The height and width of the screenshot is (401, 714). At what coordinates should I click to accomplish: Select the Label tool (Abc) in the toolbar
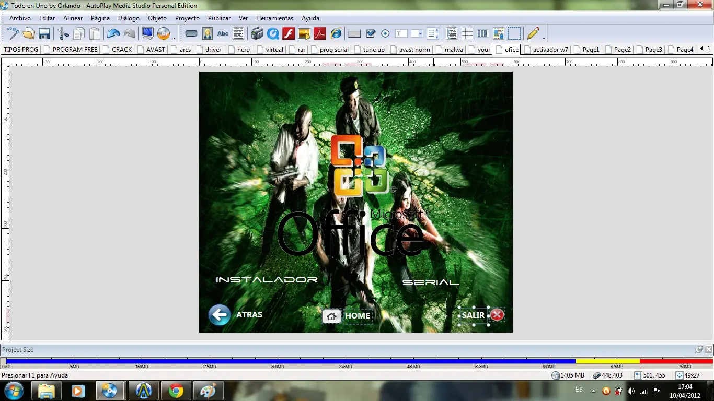click(223, 33)
